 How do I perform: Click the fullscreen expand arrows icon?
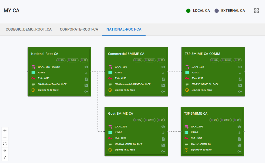click(5, 157)
